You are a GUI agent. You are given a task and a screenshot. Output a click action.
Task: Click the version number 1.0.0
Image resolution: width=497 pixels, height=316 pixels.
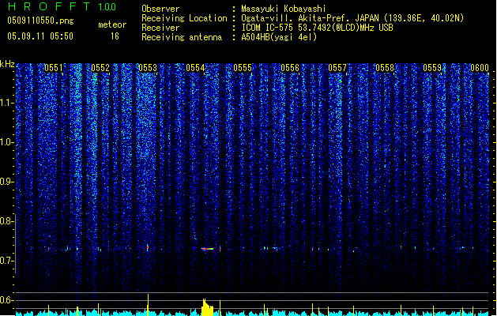[107, 7]
